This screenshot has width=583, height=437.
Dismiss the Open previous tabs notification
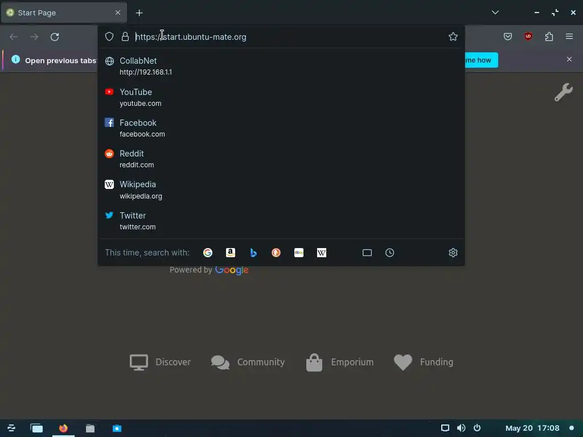(x=569, y=59)
